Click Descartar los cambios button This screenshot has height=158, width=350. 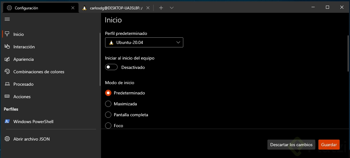[291, 145]
